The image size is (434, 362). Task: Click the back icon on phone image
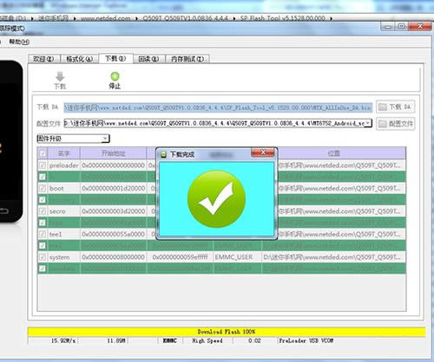coord(4,211)
